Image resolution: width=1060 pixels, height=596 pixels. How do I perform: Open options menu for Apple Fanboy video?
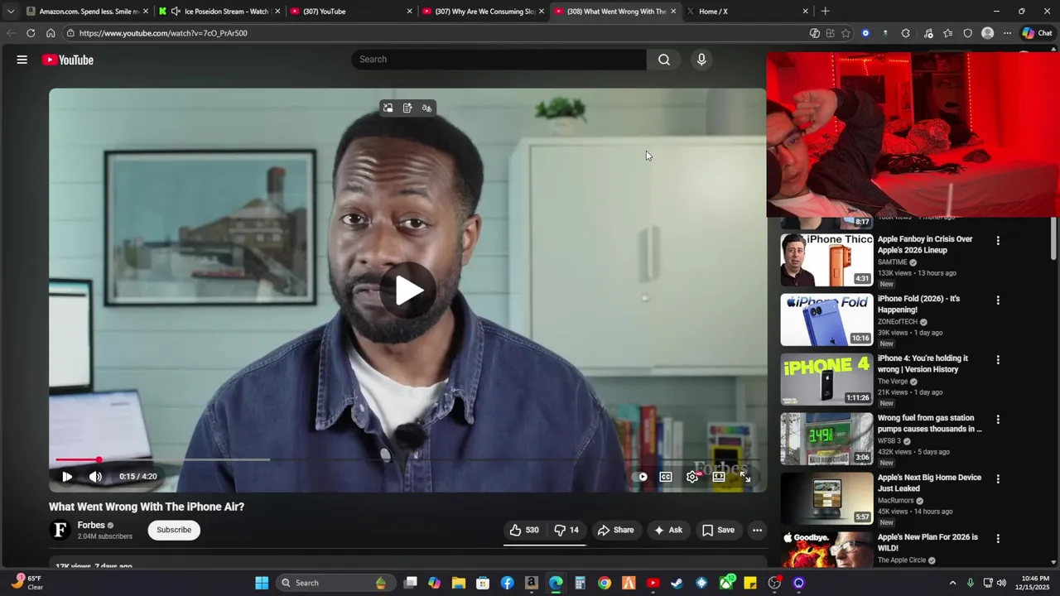click(x=998, y=241)
